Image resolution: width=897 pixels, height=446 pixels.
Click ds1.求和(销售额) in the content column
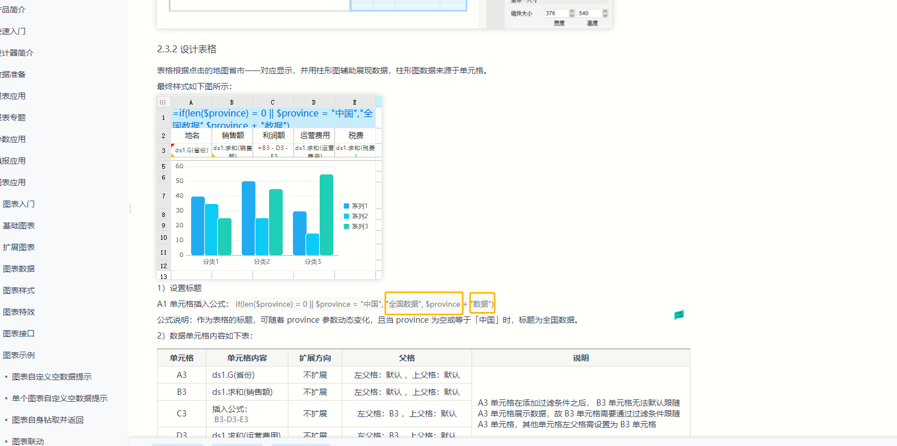point(242,392)
